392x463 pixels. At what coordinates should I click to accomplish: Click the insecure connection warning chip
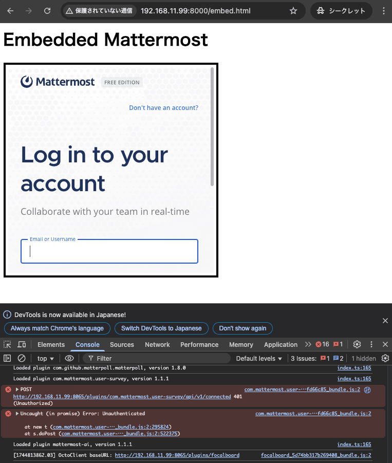pos(99,11)
